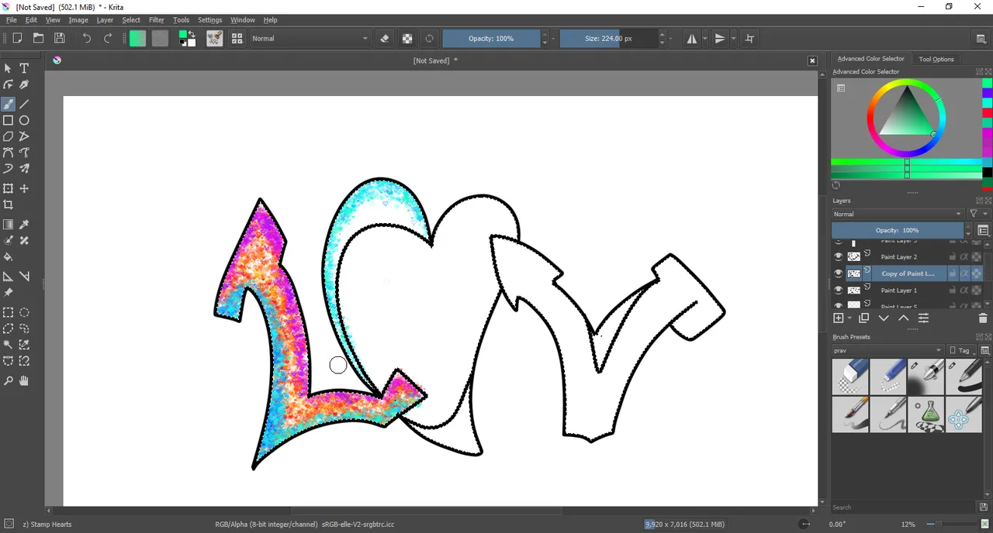Image resolution: width=993 pixels, height=533 pixels.
Task: Select the Elliptical Selection tool
Action: point(24,312)
